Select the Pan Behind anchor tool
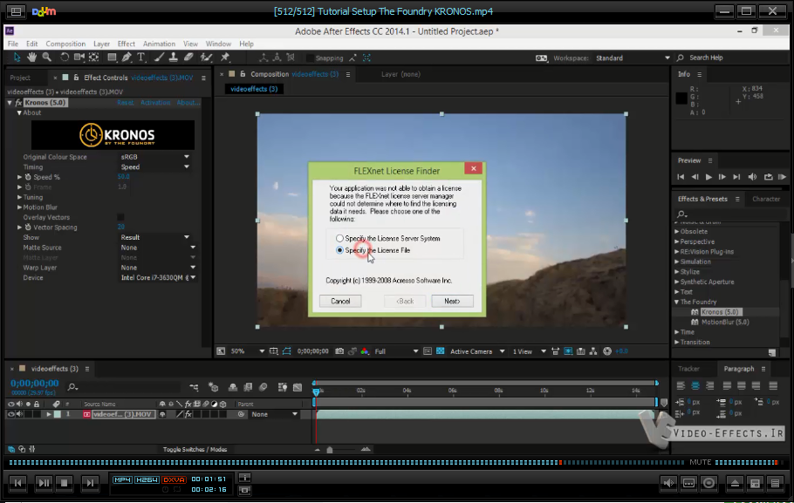 (93, 58)
